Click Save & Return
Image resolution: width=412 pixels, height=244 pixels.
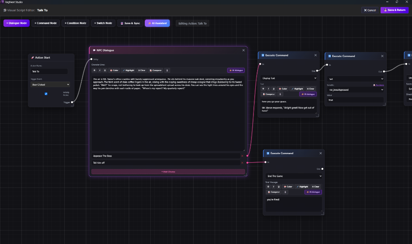(x=395, y=10)
